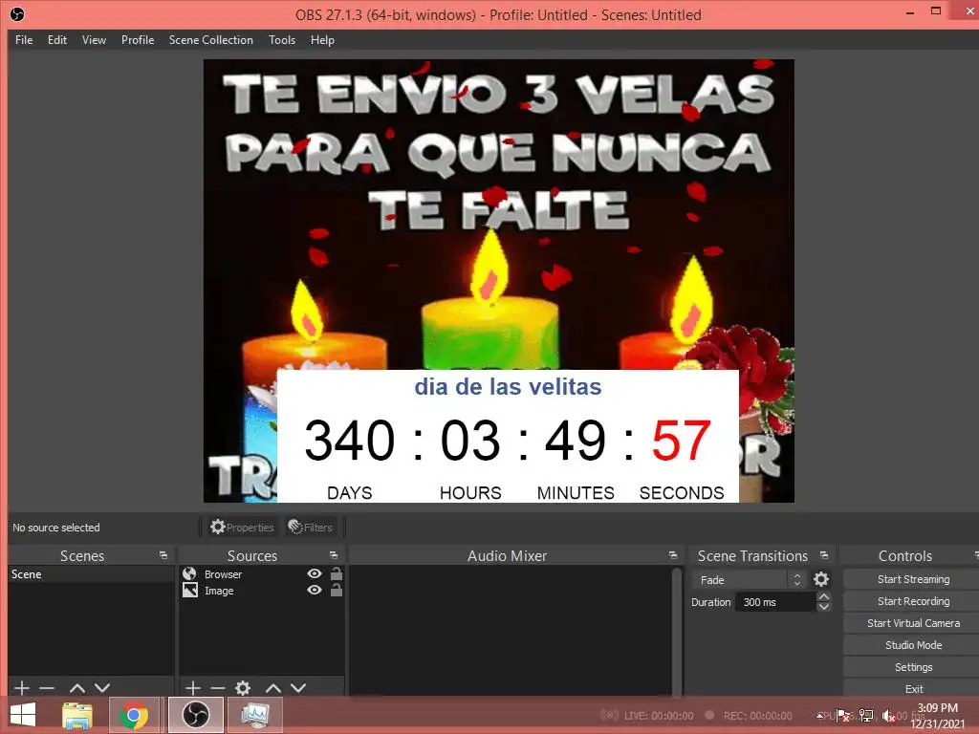
Task: Toggle lock on Browser source
Action: click(x=336, y=573)
